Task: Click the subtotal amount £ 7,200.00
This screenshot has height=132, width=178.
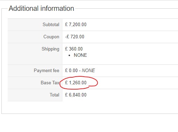Action: [76, 24]
